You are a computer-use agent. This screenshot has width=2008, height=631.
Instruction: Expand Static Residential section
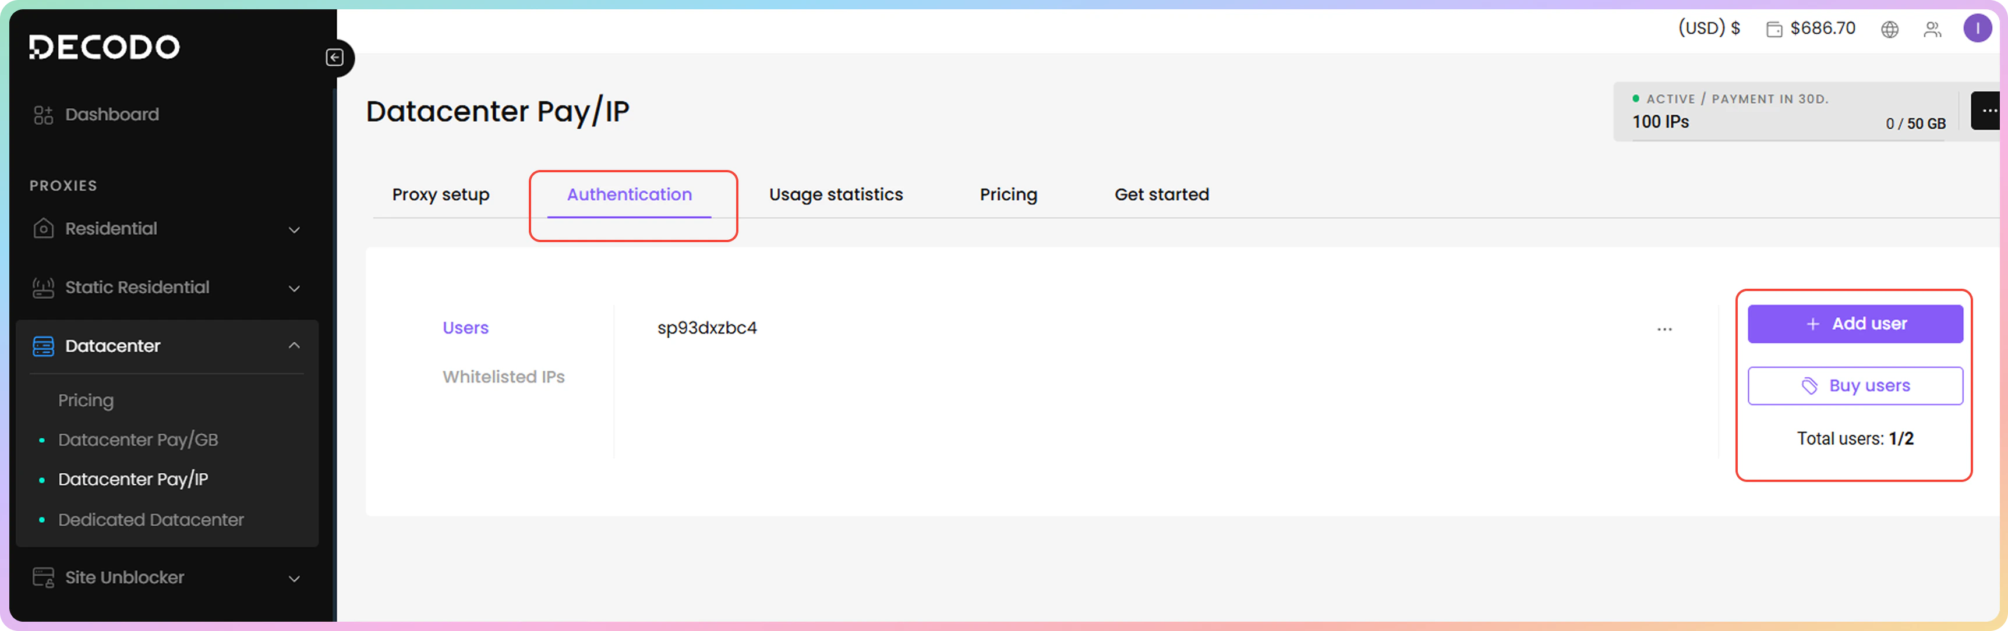(294, 288)
